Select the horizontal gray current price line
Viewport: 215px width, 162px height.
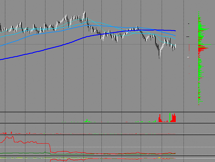tap(107, 44)
